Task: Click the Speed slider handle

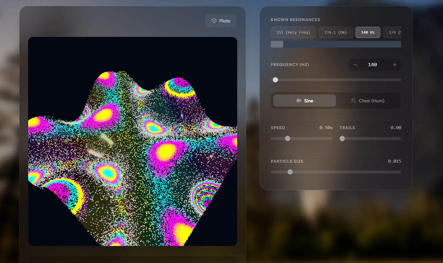Action: point(288,138)
